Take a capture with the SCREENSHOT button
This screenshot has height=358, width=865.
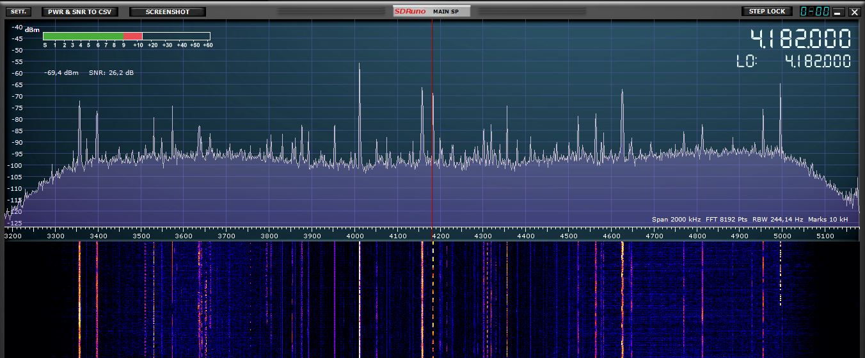click(x=168, y=12)
